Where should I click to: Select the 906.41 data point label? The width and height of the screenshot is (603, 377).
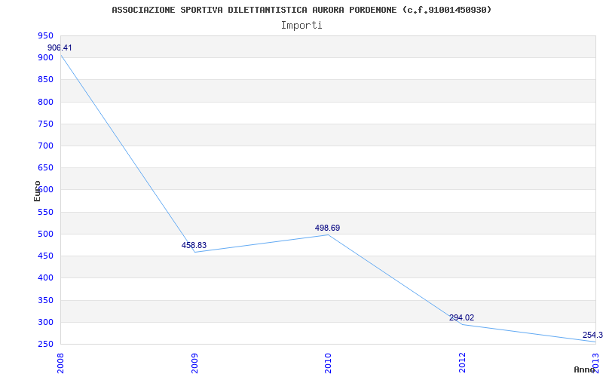pos(60,48)
